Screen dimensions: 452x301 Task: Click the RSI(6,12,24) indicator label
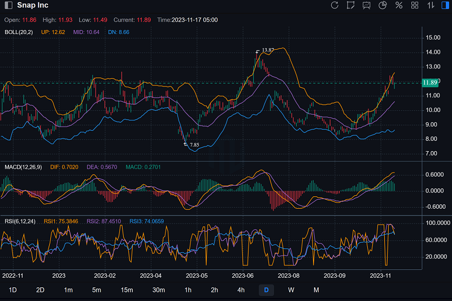tap(20, 221)
